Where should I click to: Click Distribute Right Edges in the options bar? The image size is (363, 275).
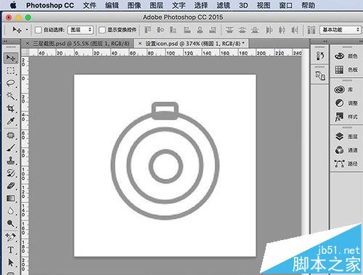tap(295, 30)
